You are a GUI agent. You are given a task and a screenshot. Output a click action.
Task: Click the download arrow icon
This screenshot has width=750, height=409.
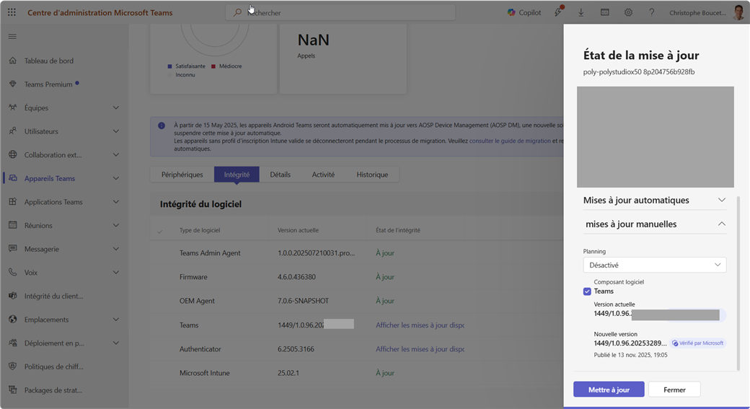[x=581, y=12]
